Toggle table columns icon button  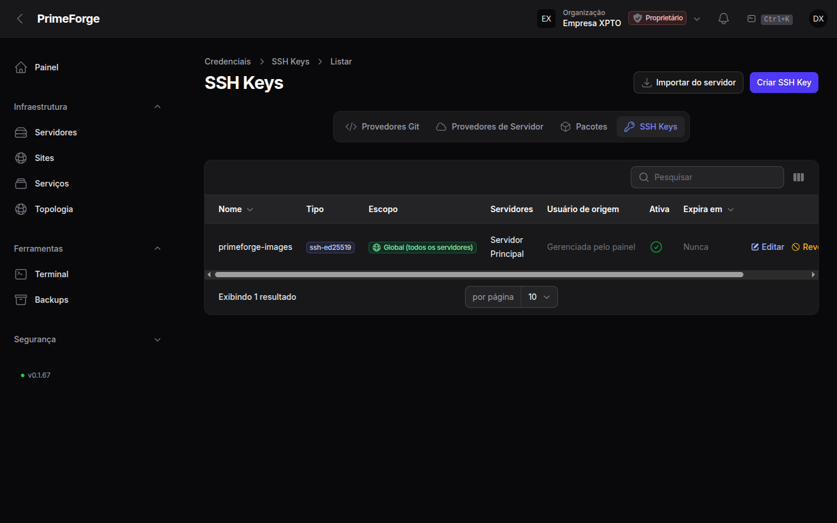(x=799, y=177)
